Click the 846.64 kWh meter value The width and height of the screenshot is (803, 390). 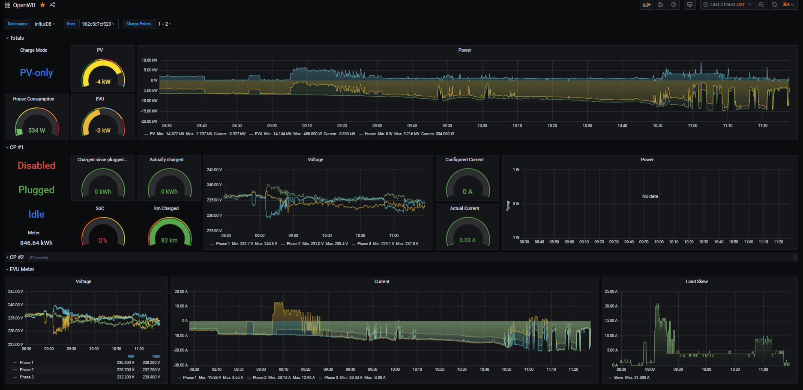[x=36, y=243]
